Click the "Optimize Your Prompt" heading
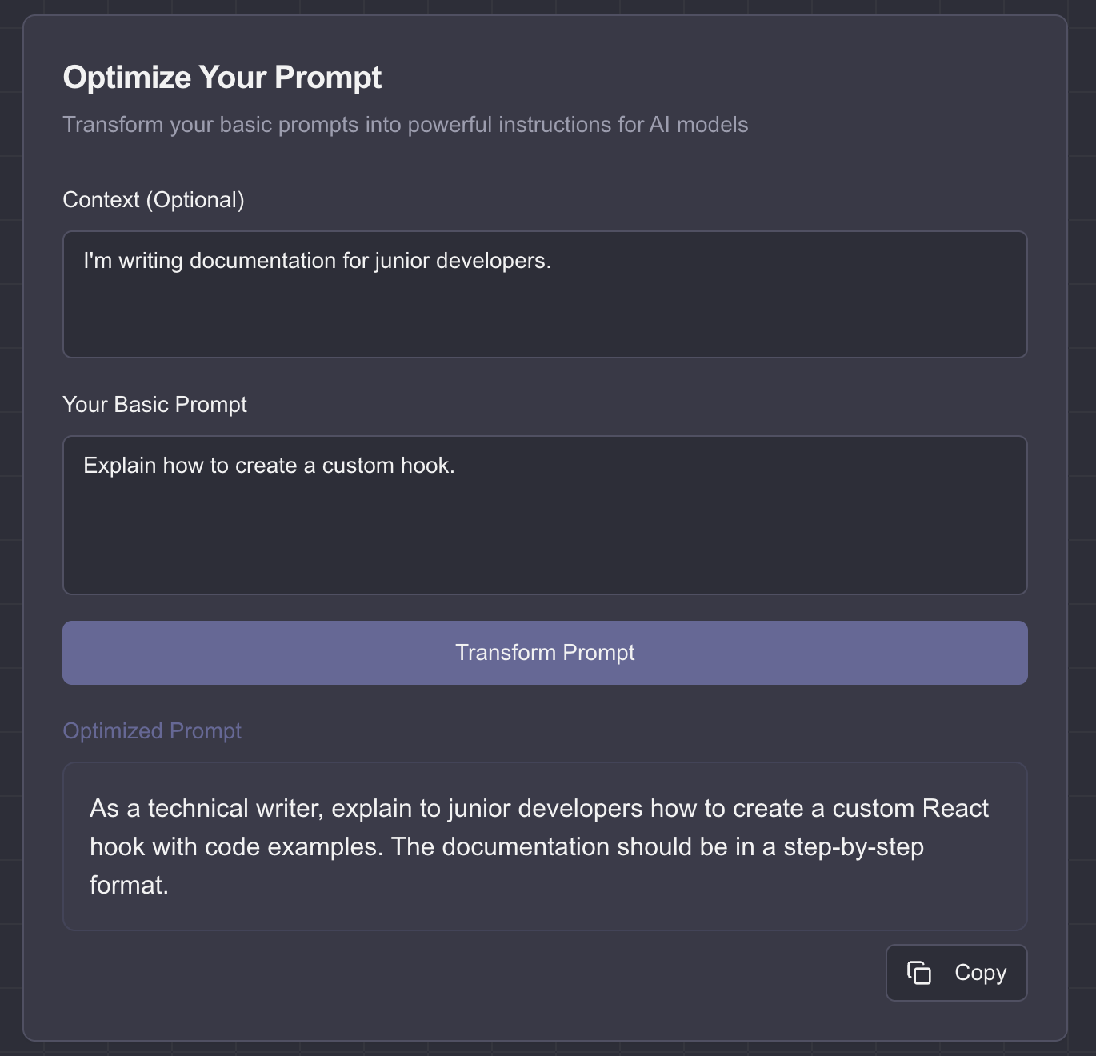 [x=222, y=78]
